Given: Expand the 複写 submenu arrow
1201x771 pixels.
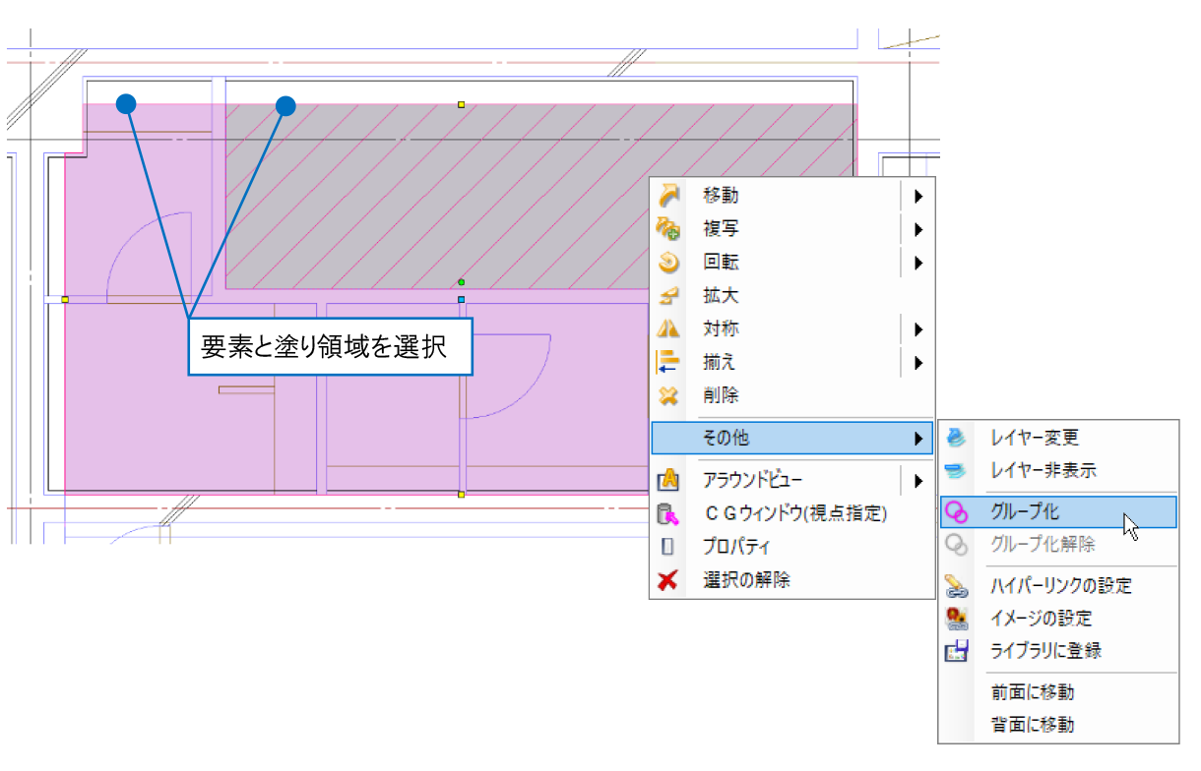Looking at the screenshot, I should coord(917,229).
